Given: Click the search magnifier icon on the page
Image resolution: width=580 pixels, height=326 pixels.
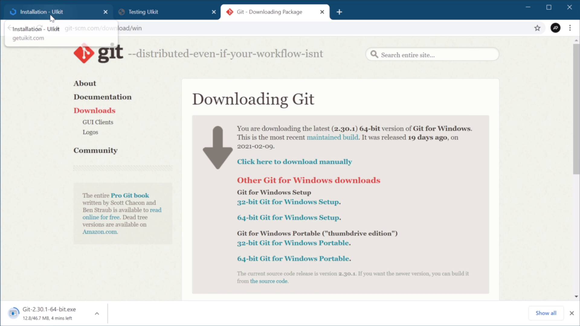Looking at the screenshot, I should click(374, 55).
